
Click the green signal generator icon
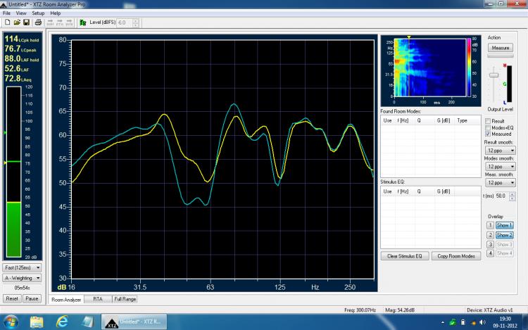(x=82, y=23)
